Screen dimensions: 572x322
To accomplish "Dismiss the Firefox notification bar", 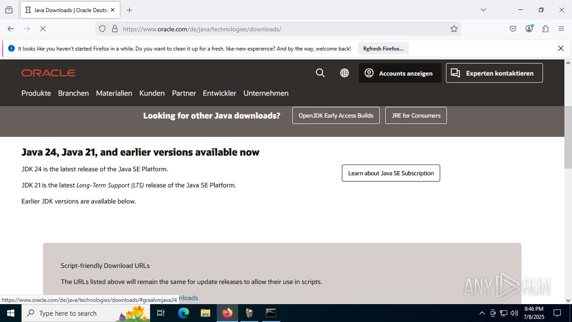I will 561,48.
